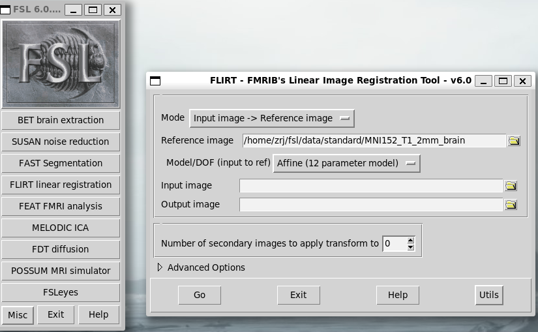Close the FLIRT window

pyautogui.click(x=522, y=81)
